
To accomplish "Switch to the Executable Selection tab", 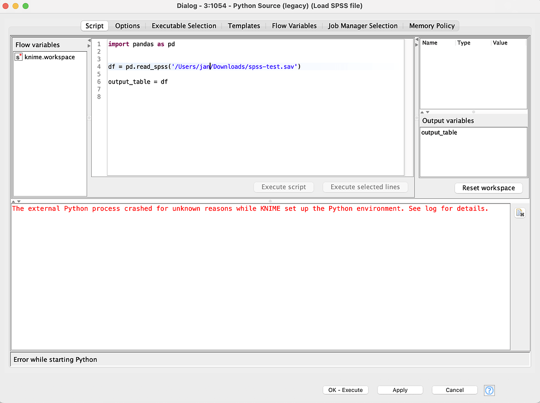I will click(184, 25).
